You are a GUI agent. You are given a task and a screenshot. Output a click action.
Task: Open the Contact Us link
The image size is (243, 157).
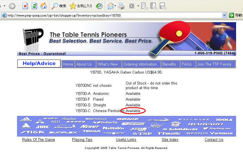point(214,139)
